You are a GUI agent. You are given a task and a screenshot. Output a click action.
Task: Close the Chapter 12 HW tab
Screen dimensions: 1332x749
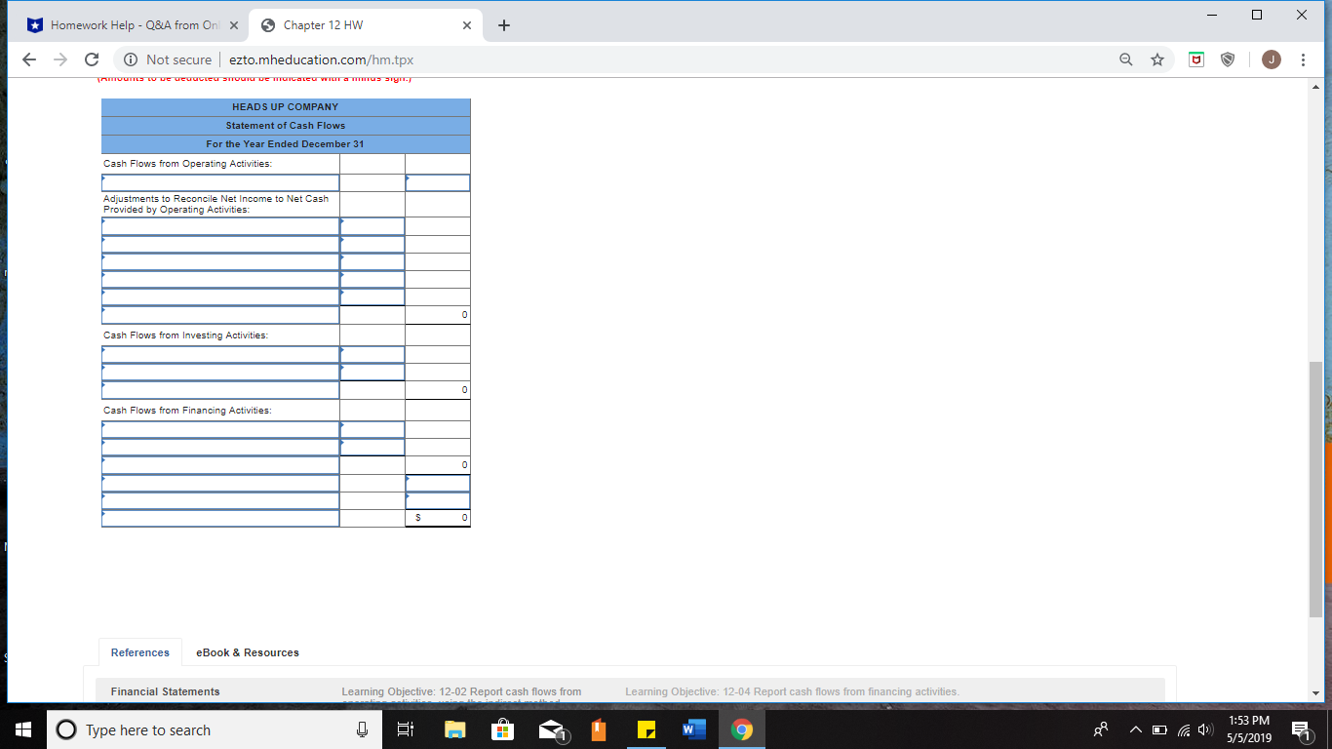(x=466, y=25)
